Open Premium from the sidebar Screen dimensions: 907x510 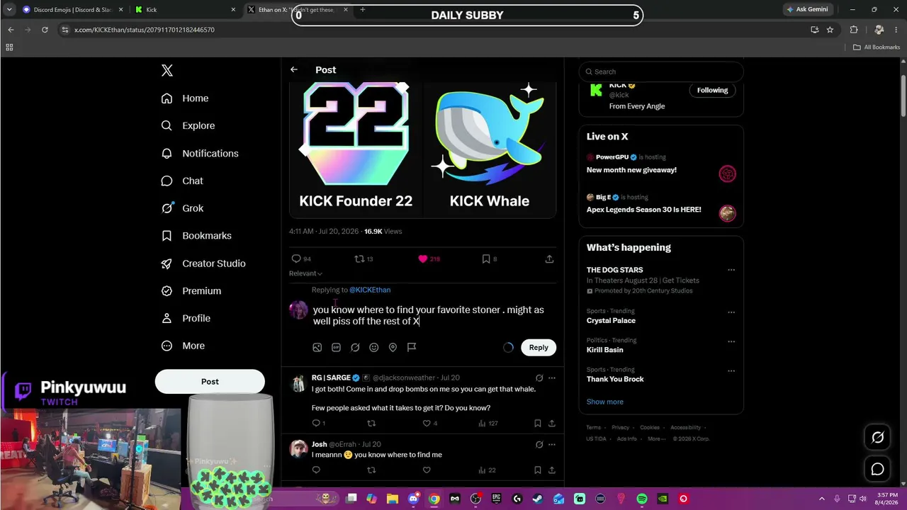tap(191, 291)
